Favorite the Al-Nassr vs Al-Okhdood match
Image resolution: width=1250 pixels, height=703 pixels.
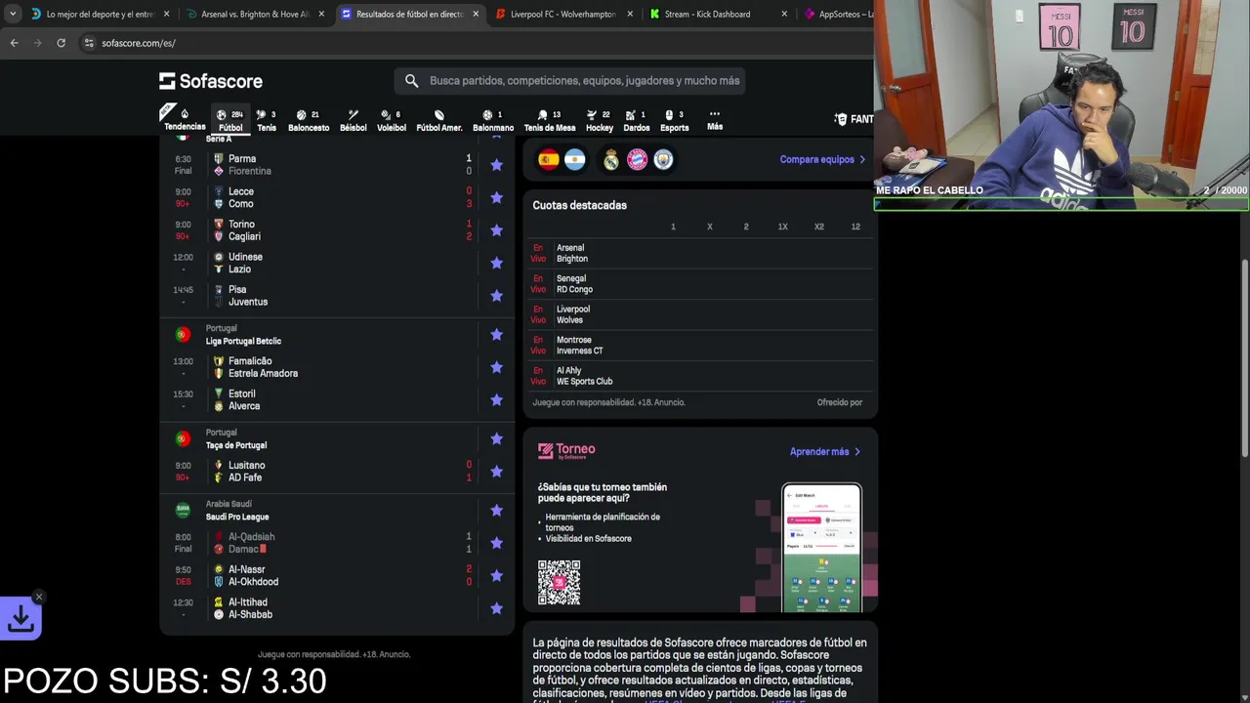click(x=496, y=576)
